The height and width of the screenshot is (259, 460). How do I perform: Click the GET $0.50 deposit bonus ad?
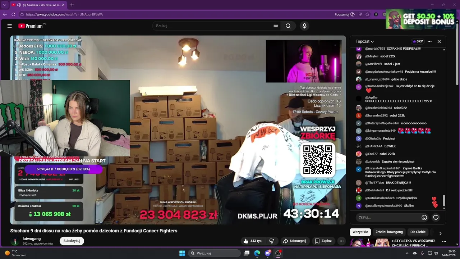[420, 19]
